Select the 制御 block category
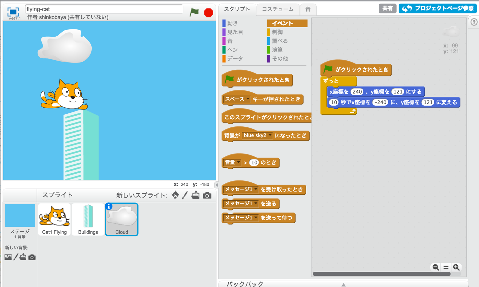 [x=277, y=32]
